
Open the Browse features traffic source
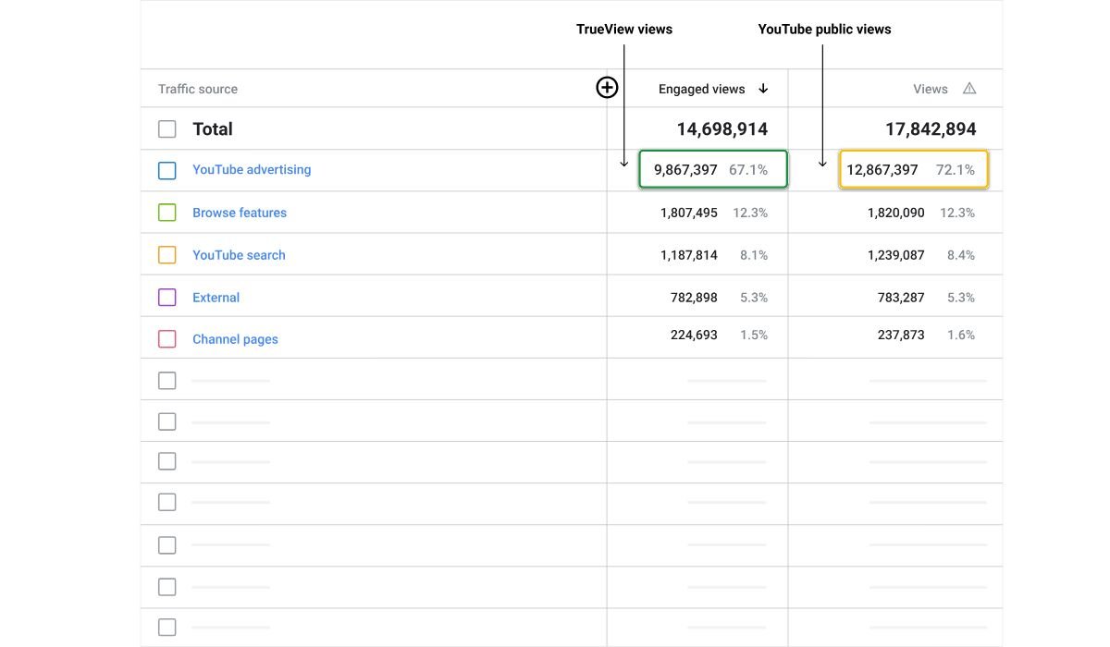click(240, 213)
